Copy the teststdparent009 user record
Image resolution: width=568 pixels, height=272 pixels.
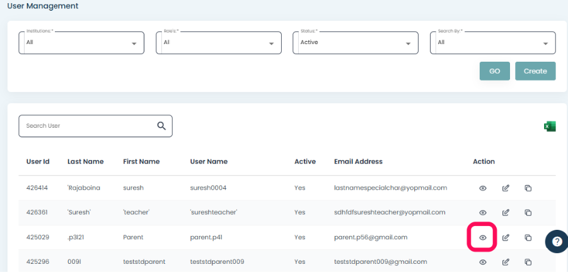[528, 261]
